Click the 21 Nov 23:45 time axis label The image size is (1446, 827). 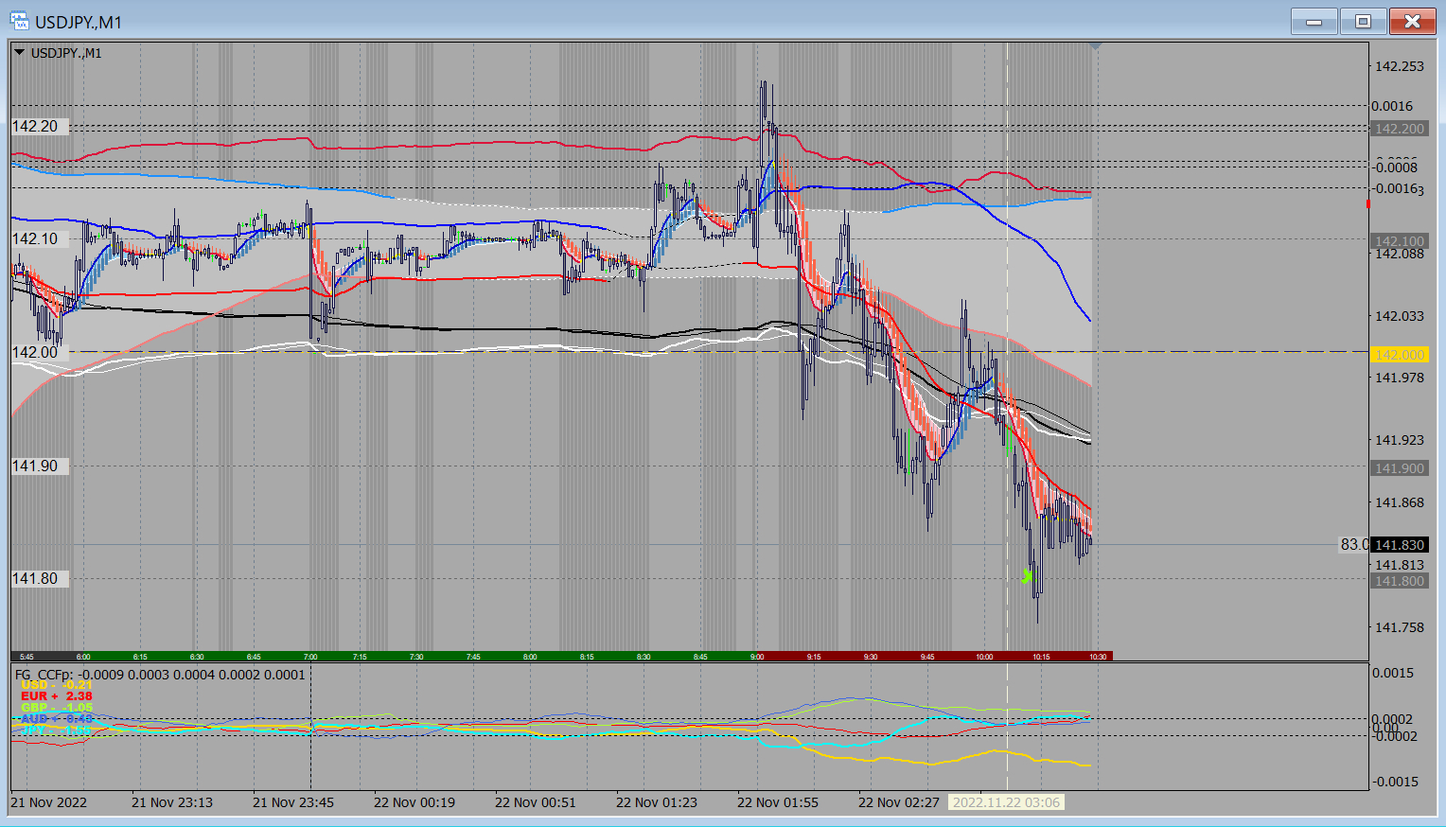293,802
